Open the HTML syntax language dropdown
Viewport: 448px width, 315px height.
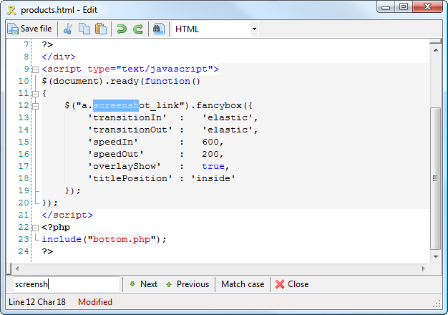[215, 29]
